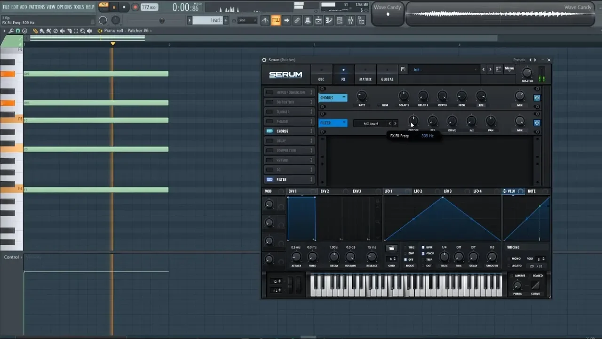Image resolution: width=602 pixels, height=339 pixels.
Task: Enable the DISTORTION effect
Action: coord(269,102)
